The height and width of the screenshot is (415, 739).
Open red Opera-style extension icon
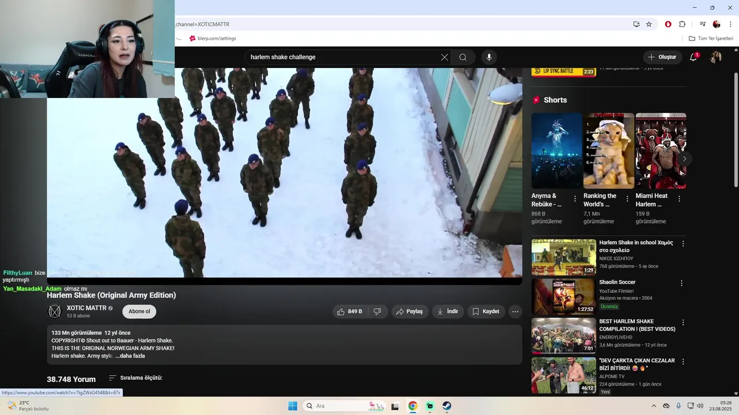pos(668,24)
